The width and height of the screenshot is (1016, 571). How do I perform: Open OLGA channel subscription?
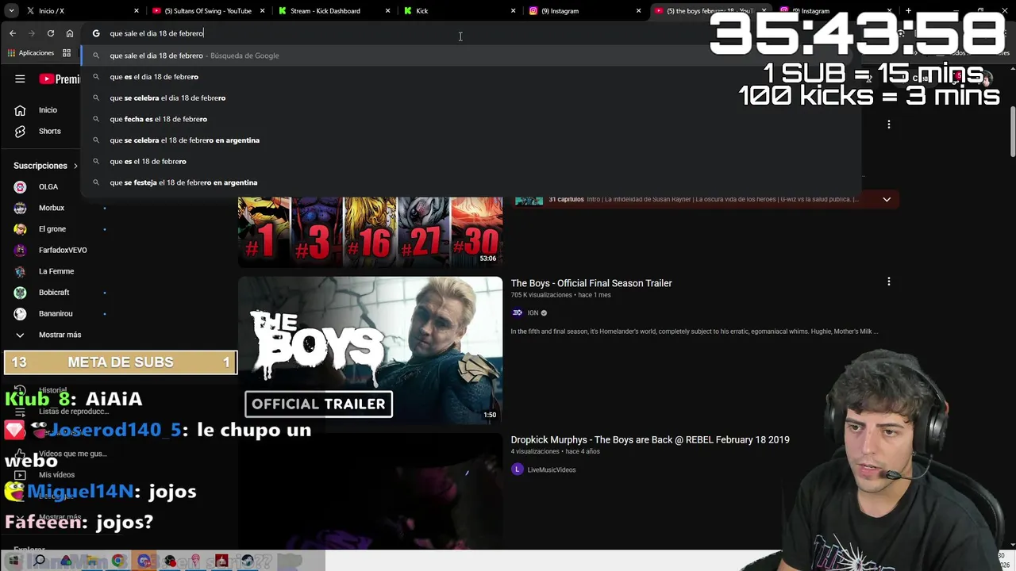tap(48, 186)
